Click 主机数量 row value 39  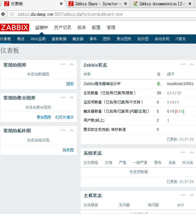pyautogui.click(x=159, y=93)
